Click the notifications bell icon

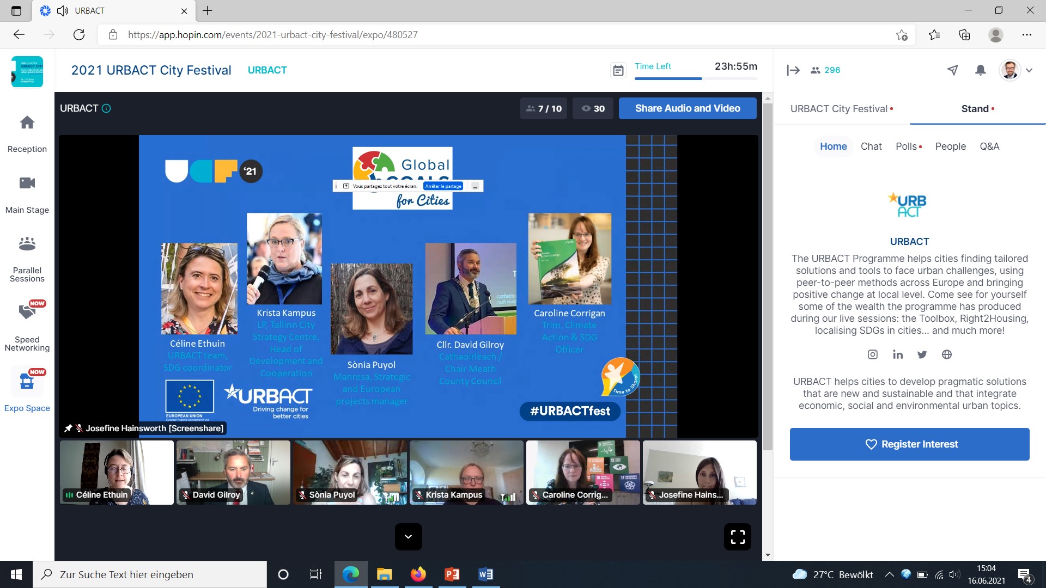click(x=980, y=70)
